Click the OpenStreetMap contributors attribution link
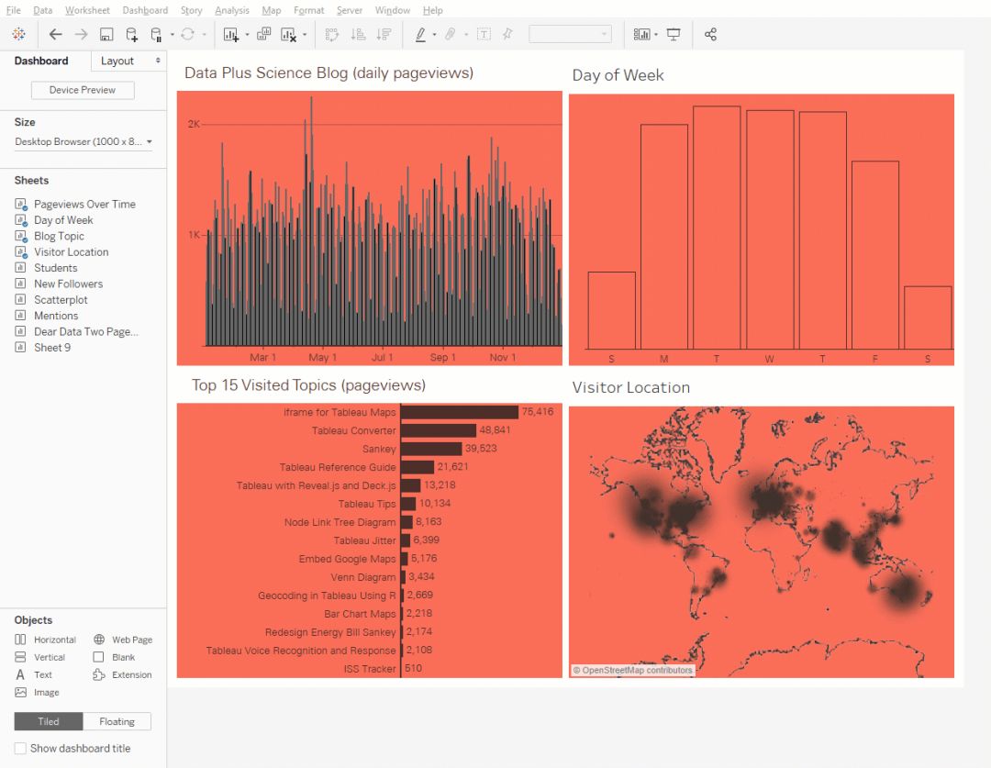Viewport: 991px width, 768px height. (632, 670)
